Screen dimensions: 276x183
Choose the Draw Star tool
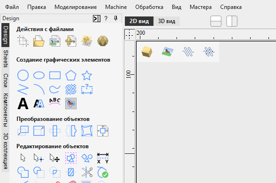[87, 75]
